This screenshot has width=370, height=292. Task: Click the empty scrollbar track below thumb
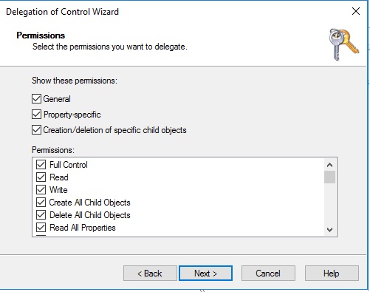pyautogui.click(x=329, y=204)
